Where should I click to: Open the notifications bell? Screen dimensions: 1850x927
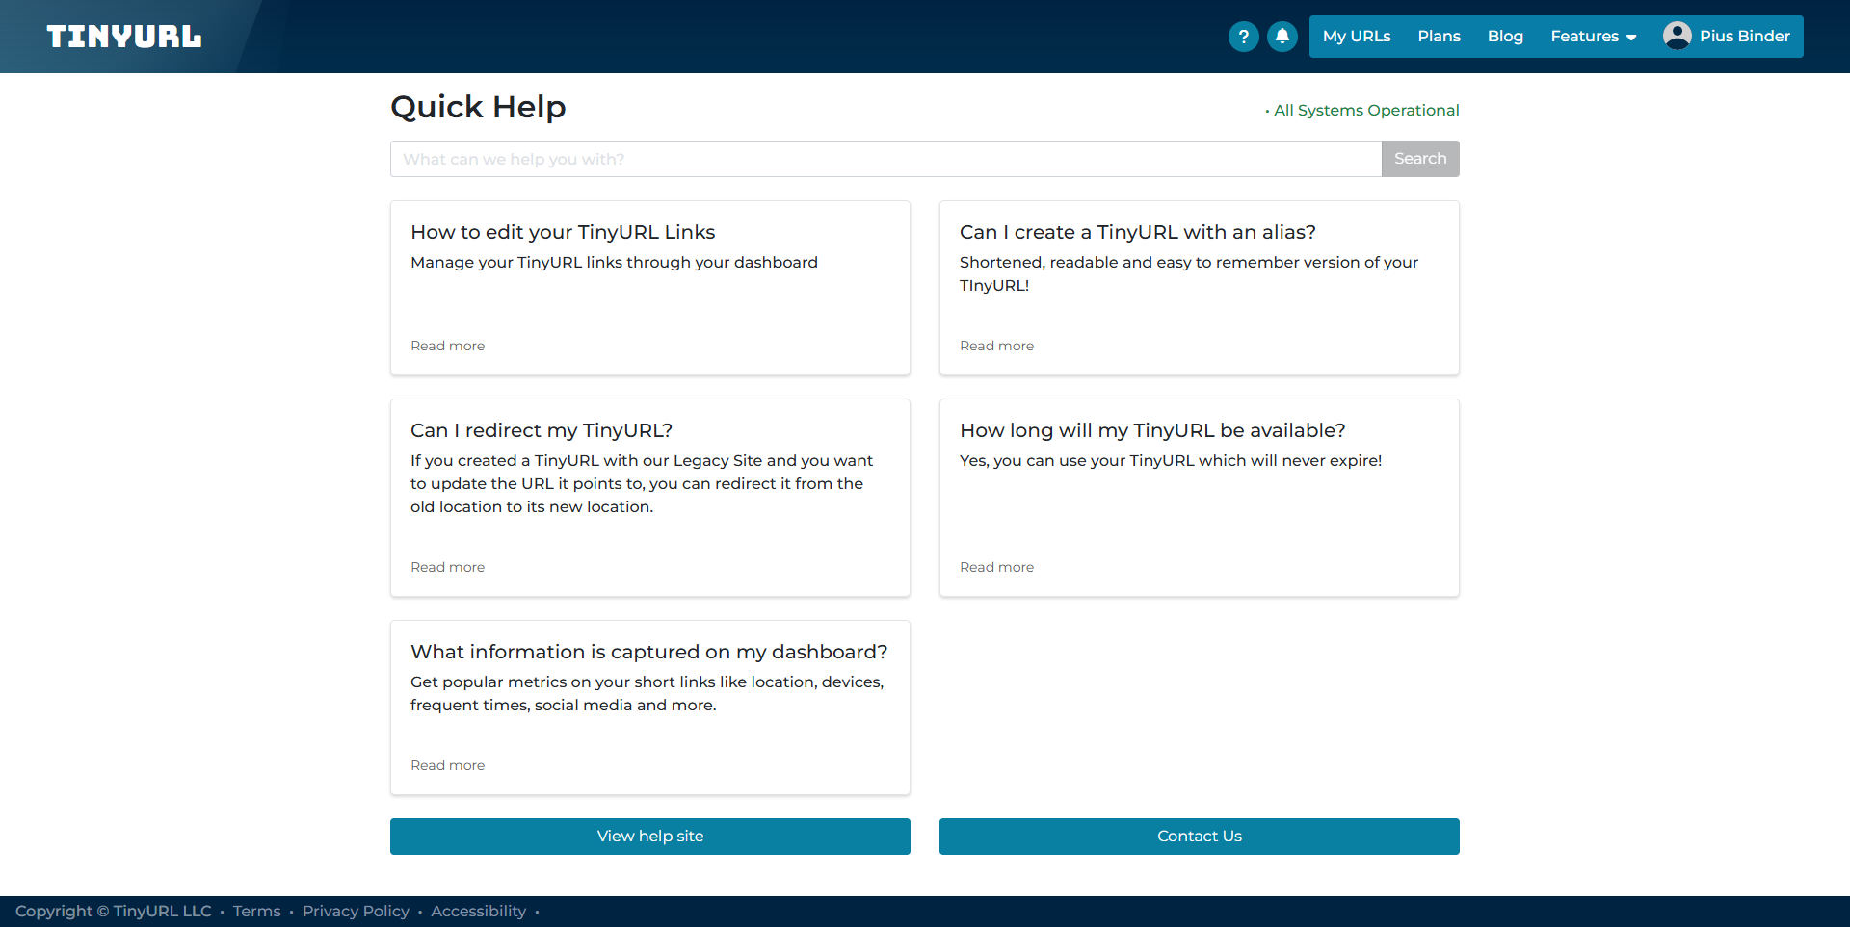[x=1282, y=37]
